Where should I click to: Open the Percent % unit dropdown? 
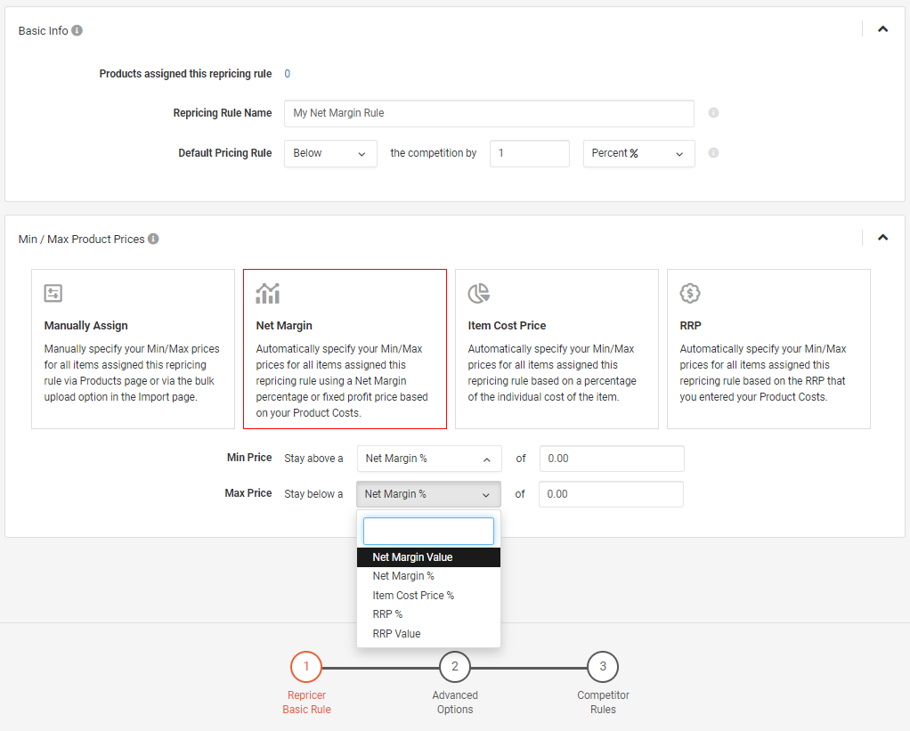[x=639, y=153]
